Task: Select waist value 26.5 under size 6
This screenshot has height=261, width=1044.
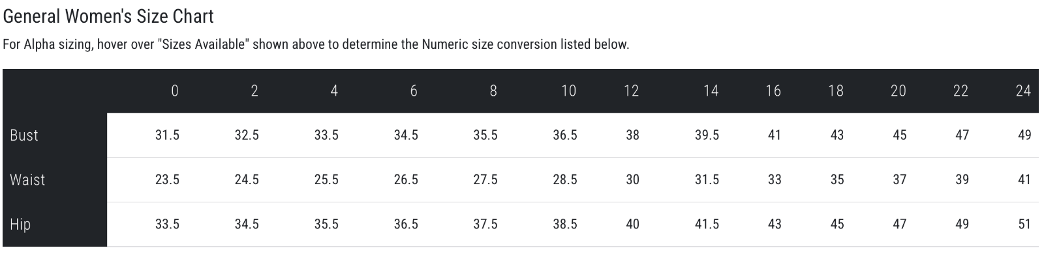Action: [406, 180]
